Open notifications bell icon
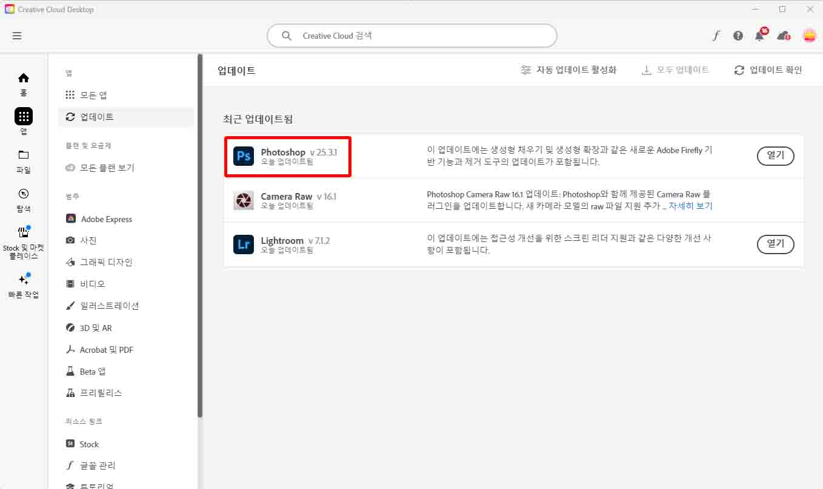Image resolution: width=823 pixels, height=489 pixels. coord(760,35)
